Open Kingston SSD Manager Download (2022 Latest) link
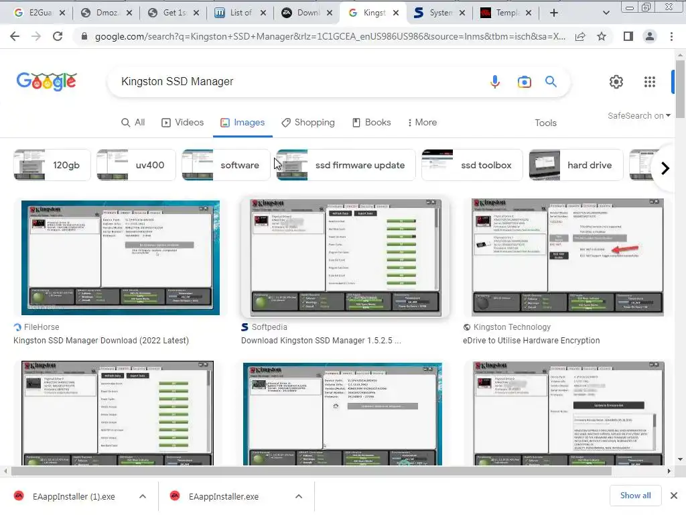The width and height of the screenshot is (686, 515). [101, 341]
